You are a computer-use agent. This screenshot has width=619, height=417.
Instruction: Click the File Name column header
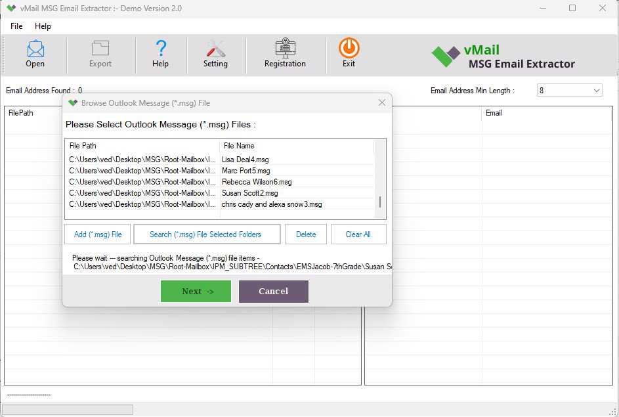pyautogui.click(x=296, y=146)
